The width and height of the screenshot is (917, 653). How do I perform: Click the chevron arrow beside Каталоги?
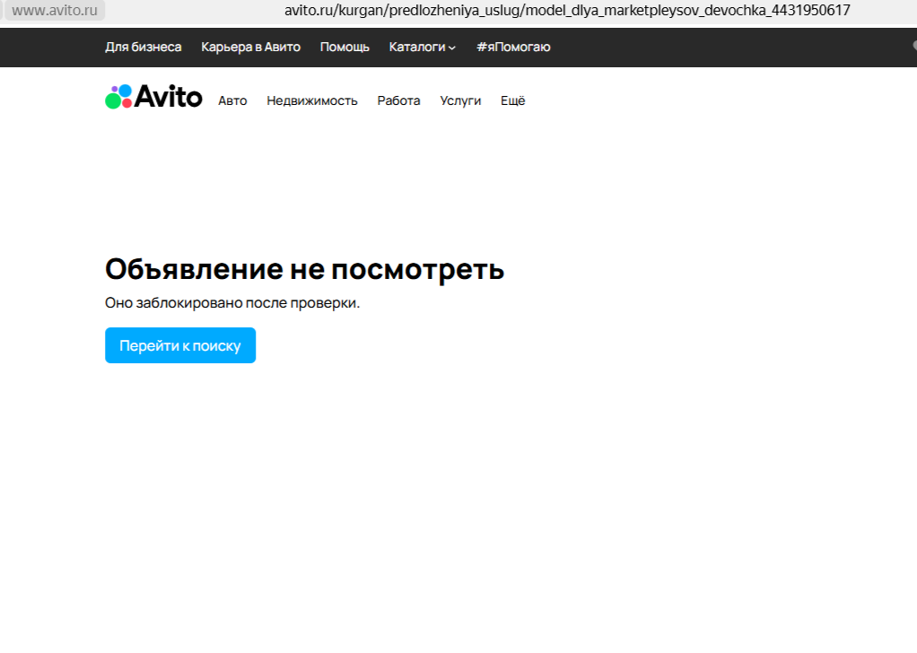point(453,47)
